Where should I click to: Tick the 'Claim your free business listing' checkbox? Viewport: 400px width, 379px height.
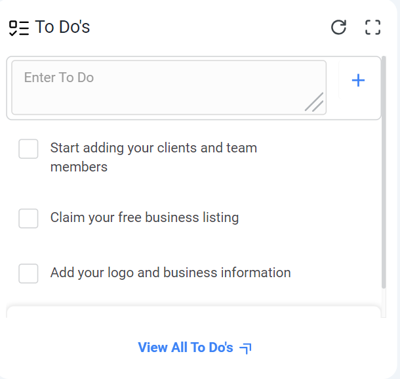point(28,218)
